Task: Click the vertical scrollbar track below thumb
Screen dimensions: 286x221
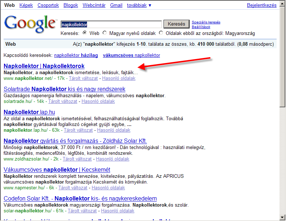Action: (282, 161)
